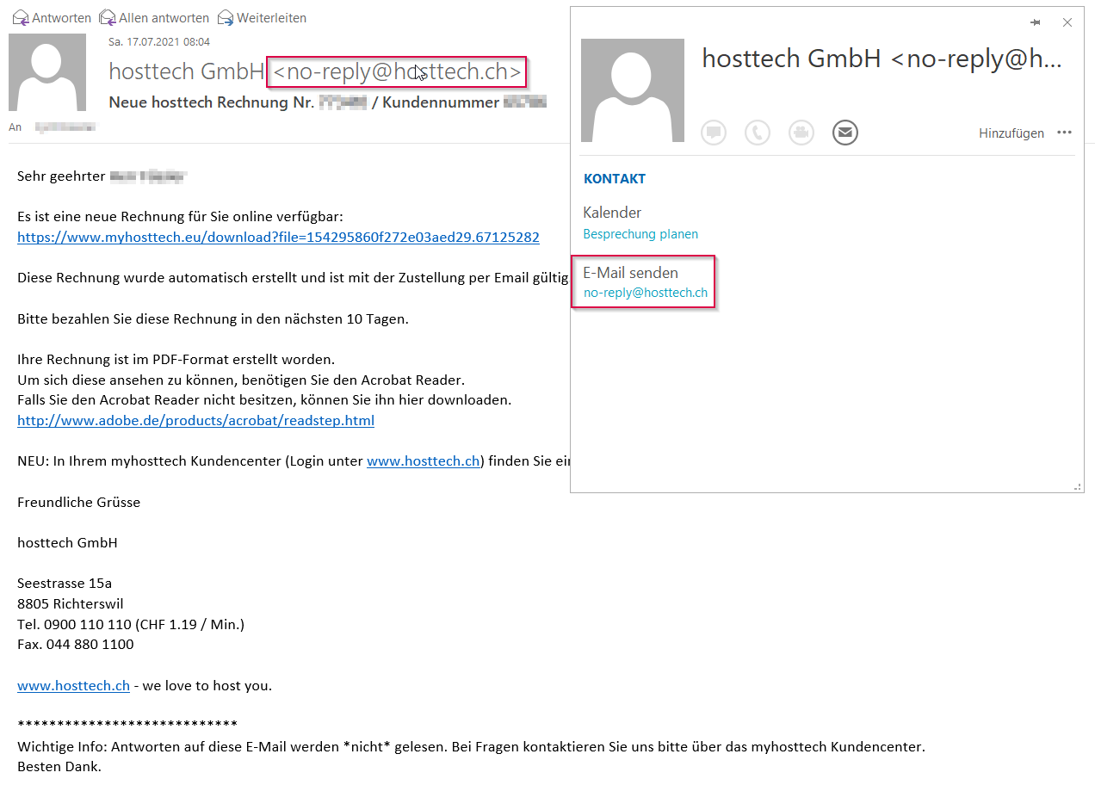Click the 'Kalender' label in contact card
Screen dimensions: 1095x791
(612, 213)
